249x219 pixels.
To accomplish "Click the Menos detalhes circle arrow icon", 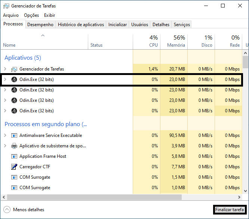I will point(7,210).
